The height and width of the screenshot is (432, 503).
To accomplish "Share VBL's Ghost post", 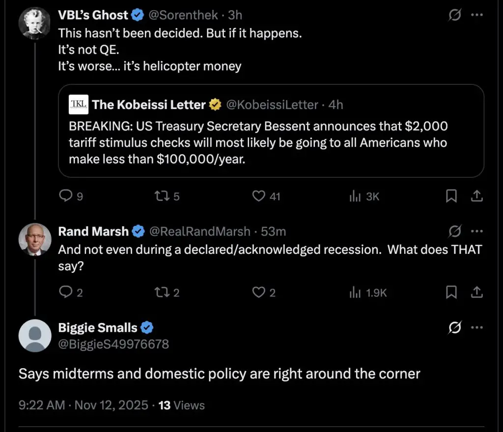I will (x=476, y=196).
